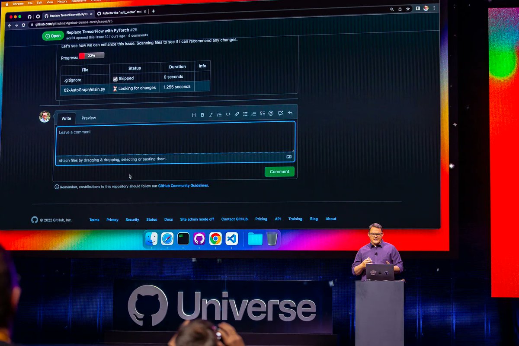Open the History menu
Screen dimensions: 519x346
[x=62, y=1]
